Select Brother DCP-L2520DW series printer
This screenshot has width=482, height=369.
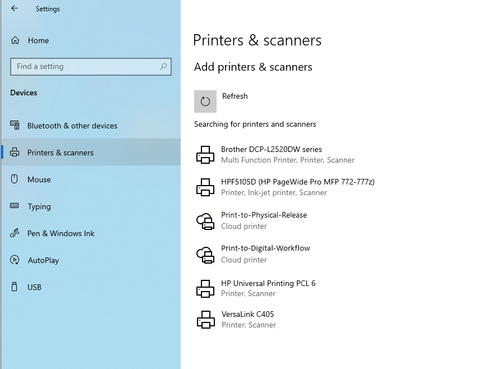pyautogui.click(x=272, y=149)
